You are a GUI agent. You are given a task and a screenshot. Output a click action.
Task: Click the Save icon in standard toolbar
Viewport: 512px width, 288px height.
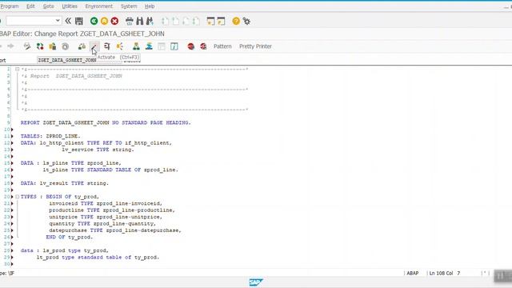[x=79, y=22]
